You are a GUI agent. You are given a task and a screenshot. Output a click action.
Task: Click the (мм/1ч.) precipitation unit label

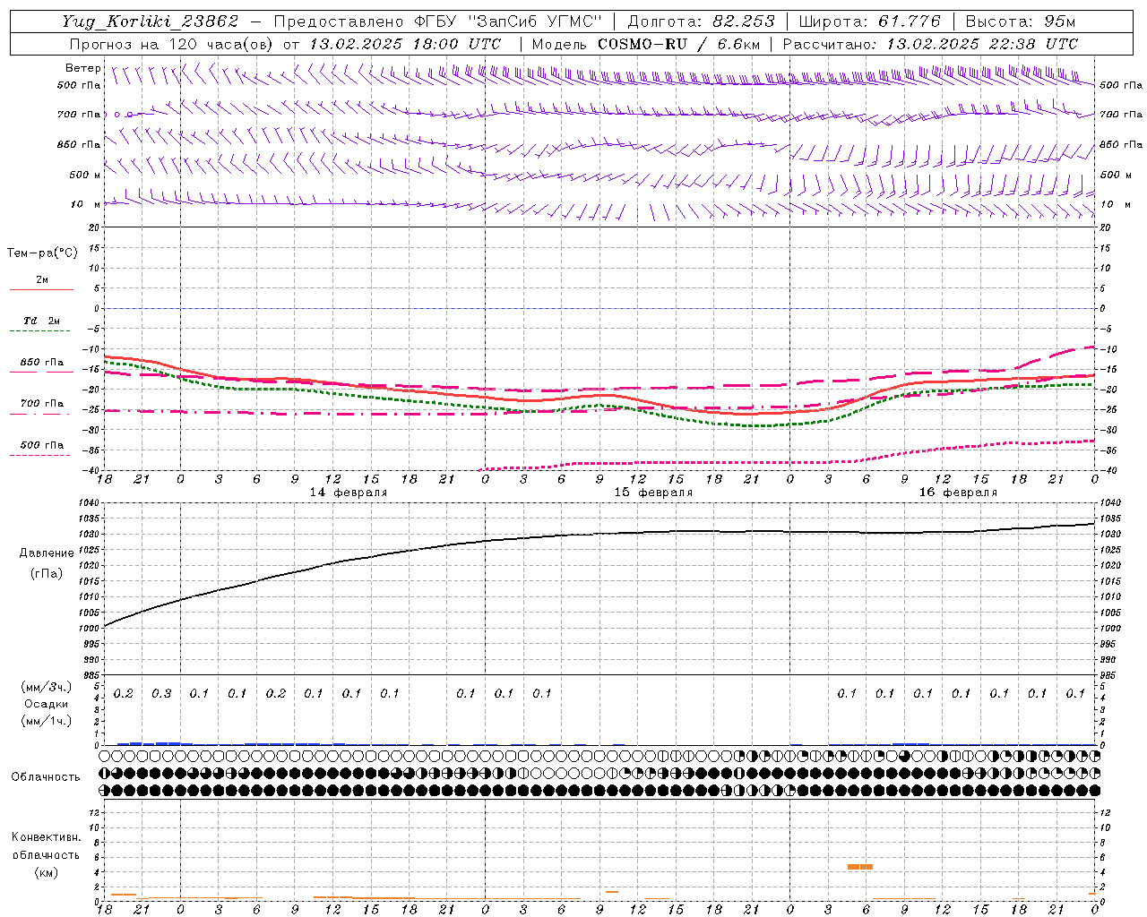click(47, 721)
